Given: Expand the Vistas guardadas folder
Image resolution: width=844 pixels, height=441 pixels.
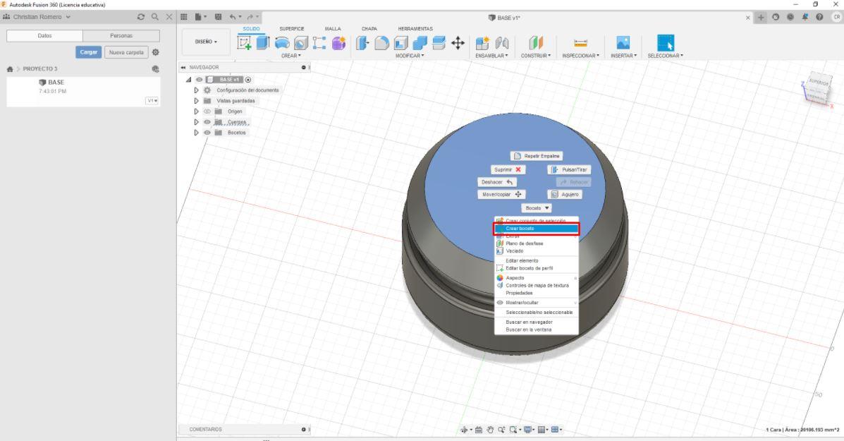Looking at the screenshot, I should (x=197, y=101).
